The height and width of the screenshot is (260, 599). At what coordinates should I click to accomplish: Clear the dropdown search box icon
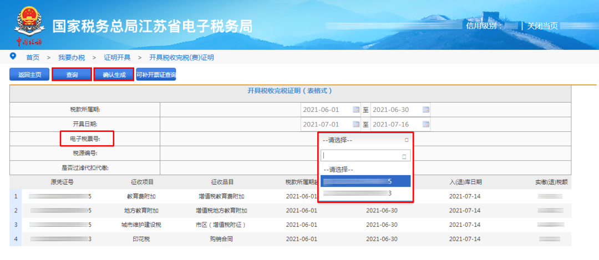coord(404,156)
